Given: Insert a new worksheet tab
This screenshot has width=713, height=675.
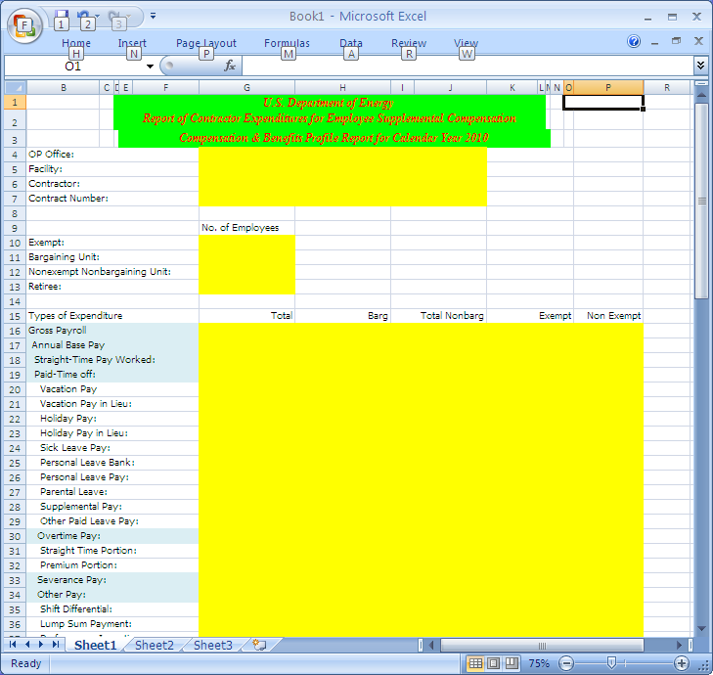Looking at the screenshot, I should 259,646.
